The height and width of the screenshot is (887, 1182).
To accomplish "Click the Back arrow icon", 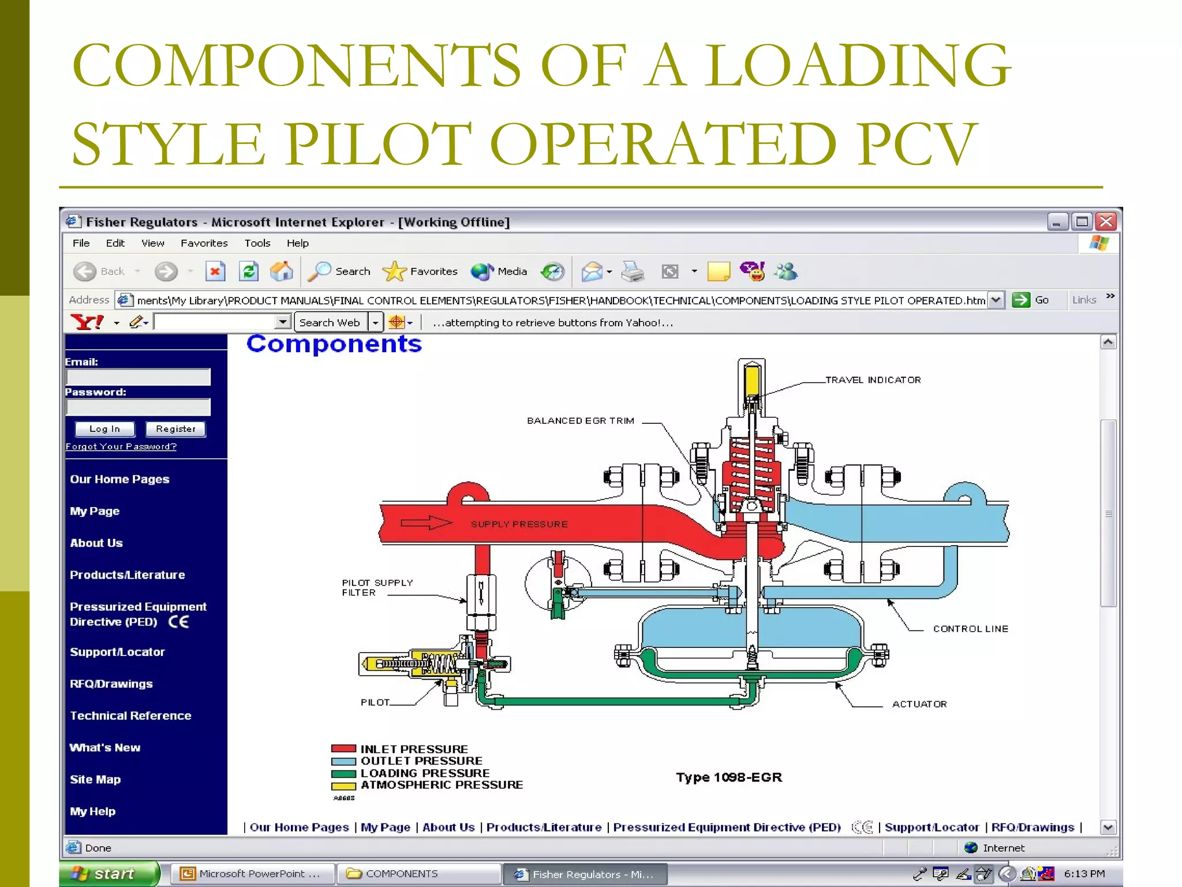I will point(85,271).
